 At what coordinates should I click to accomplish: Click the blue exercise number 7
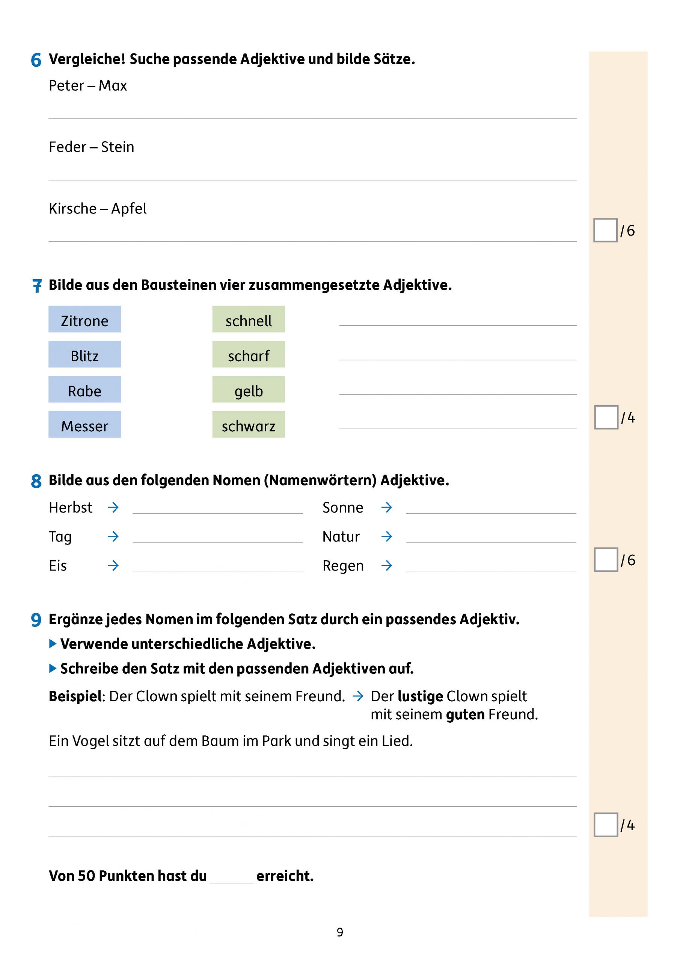pos(37,286)
